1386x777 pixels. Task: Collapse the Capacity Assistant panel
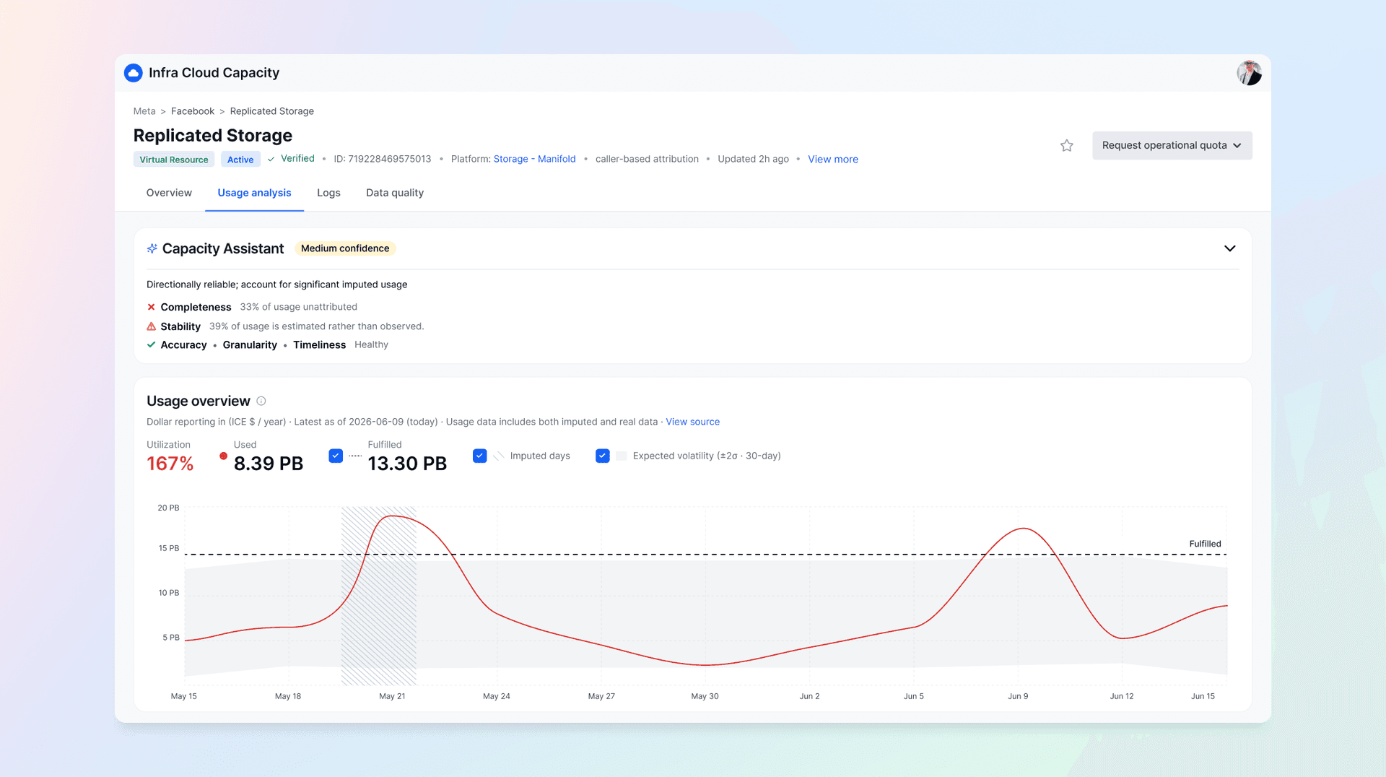pos(1230,248)
